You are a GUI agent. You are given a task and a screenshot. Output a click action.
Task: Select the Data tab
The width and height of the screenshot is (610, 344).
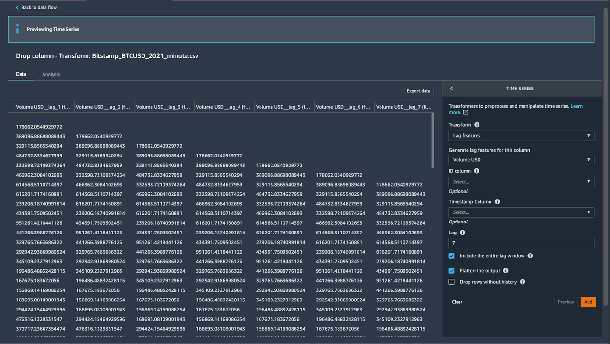21,74
